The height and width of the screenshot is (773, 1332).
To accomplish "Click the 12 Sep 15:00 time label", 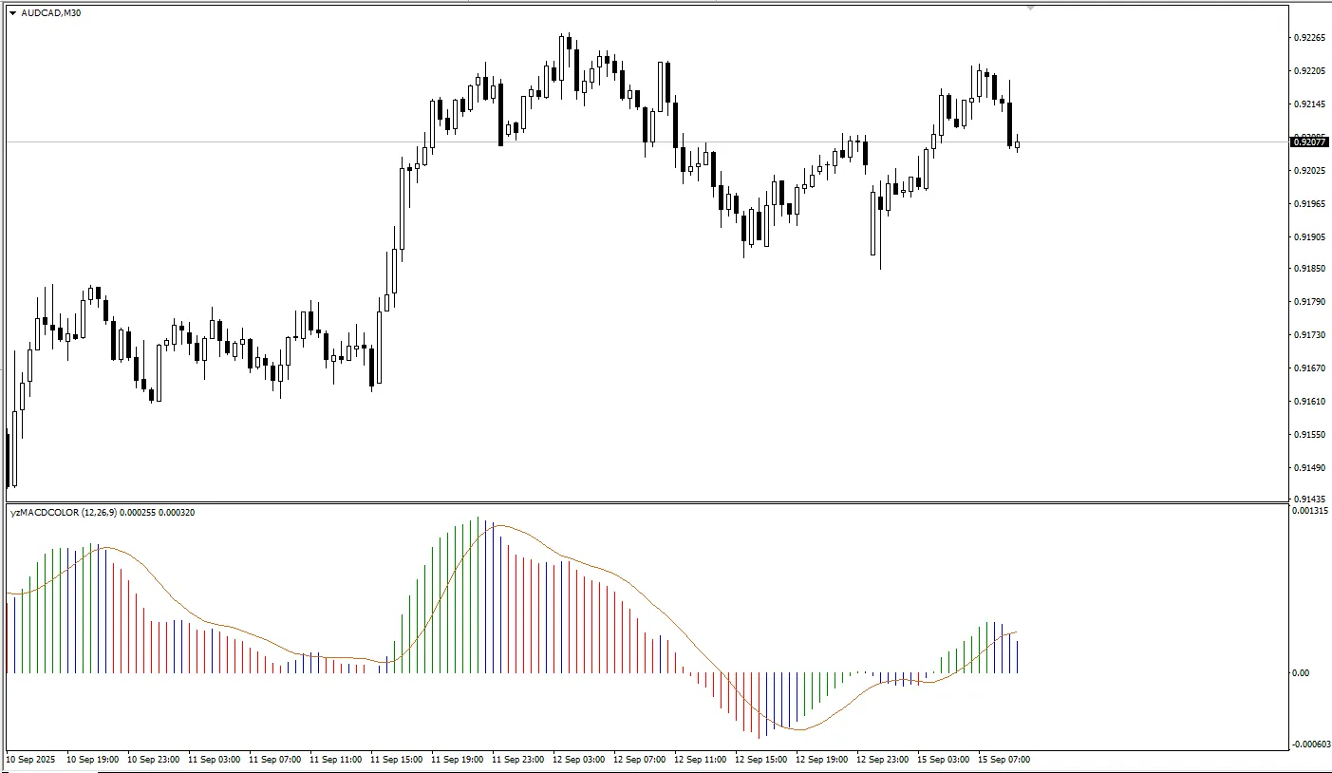I will [x=761, y=760].
